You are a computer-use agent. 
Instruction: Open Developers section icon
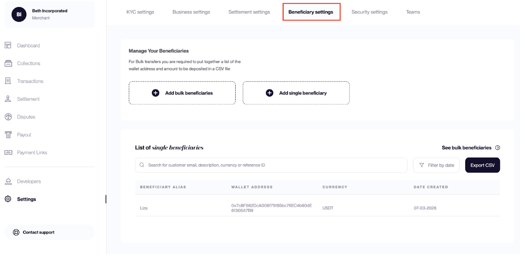tap(8, 181)
